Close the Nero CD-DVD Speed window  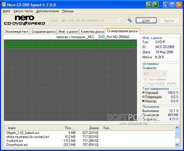[x=179, y=5]
